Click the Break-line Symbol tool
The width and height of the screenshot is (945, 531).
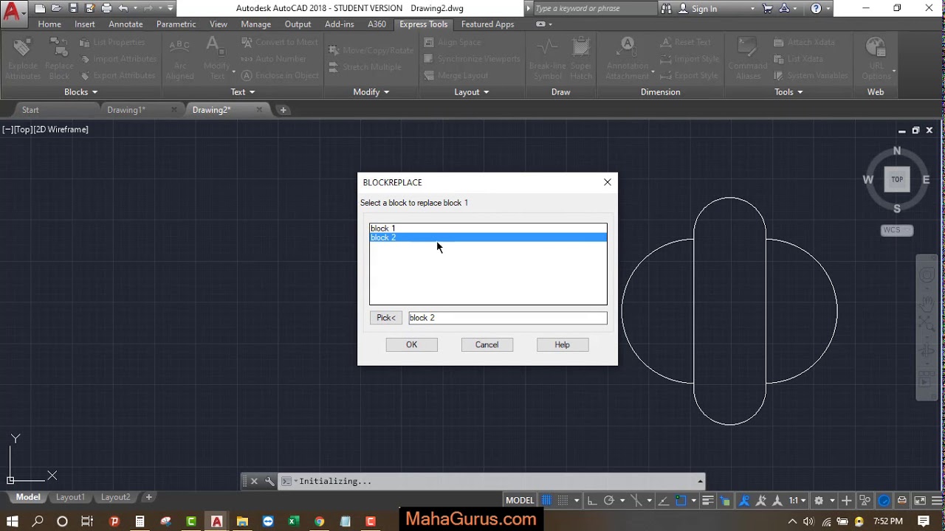pos(547,58)
